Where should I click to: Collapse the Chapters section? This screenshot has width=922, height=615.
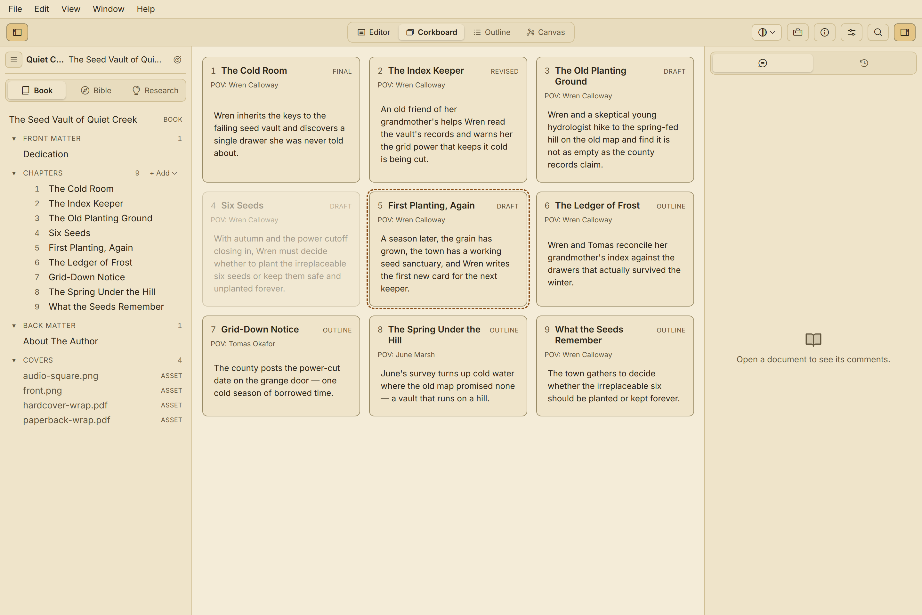14,173
